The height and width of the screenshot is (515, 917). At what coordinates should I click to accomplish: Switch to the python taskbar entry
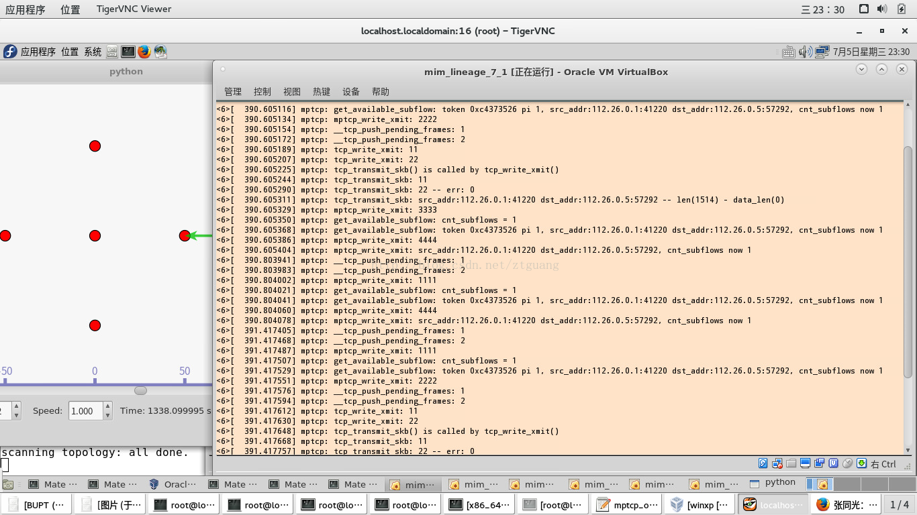pyautogui.click(x=773, y=483)
